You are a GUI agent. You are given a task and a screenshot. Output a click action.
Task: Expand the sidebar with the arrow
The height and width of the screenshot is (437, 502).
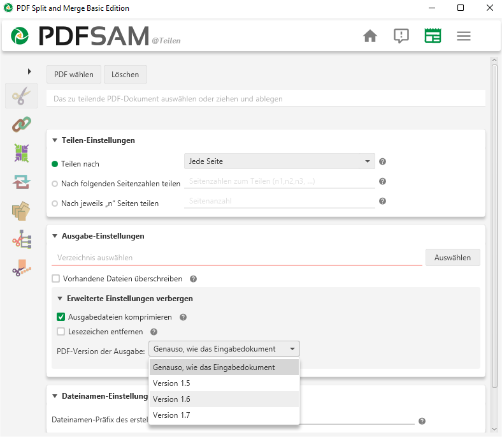(29, 71)
